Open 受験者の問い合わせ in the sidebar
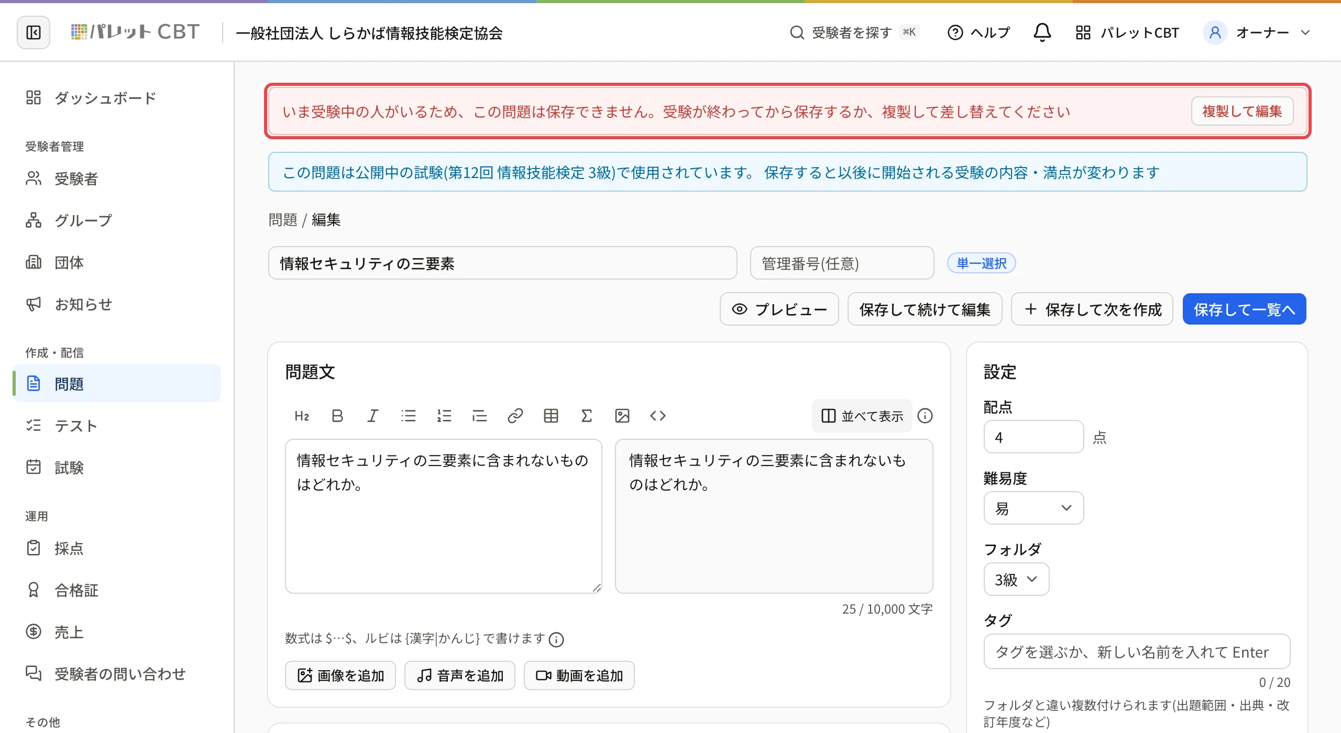The width and height of the screenshot is (1341, 733). [116, 674]
